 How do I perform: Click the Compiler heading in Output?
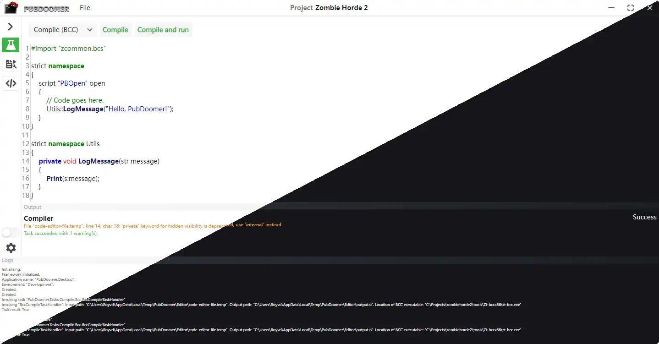tap(38, 218)
